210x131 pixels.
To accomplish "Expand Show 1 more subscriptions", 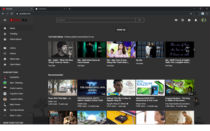I will pos(16,116).
